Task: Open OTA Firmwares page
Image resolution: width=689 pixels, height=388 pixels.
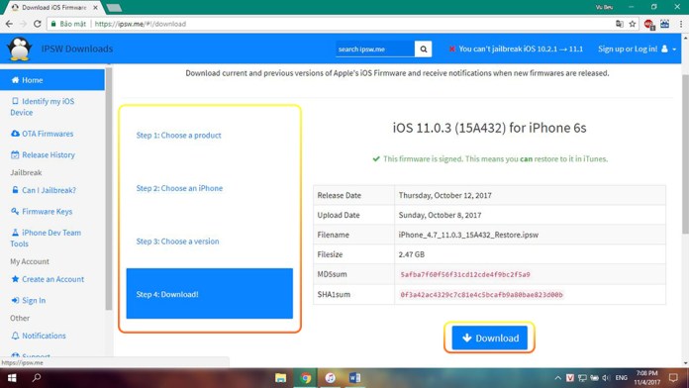Action: [x=43, y=134]
